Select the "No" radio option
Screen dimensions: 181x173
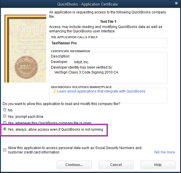pos(5,110)
